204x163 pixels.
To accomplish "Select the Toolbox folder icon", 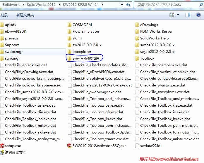I will pyautogui.click(x=137, y=58).
